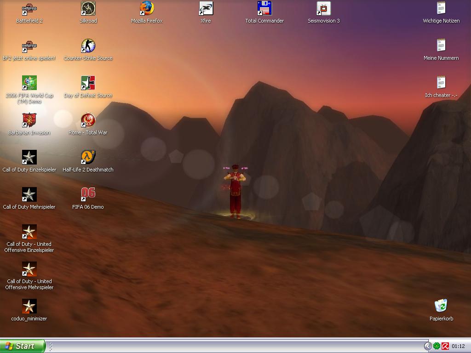Click the taskbar clock showing 01:12
471x353 pixels.
click(458, 346)
